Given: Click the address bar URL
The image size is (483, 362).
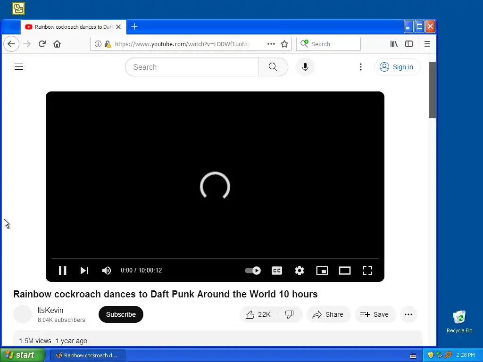Looking at the screenshot, I should (x=182, y=44).
